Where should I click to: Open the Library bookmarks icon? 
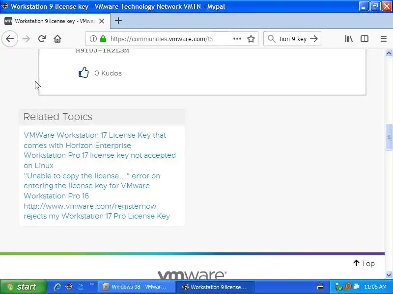pos(349,39)
